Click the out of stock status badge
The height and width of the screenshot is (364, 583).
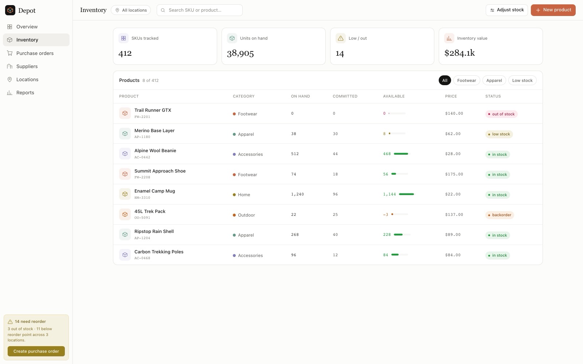501,114
